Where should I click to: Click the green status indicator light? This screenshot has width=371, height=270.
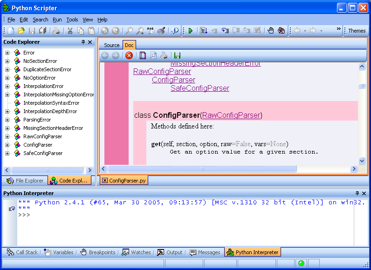click(301, 263)
